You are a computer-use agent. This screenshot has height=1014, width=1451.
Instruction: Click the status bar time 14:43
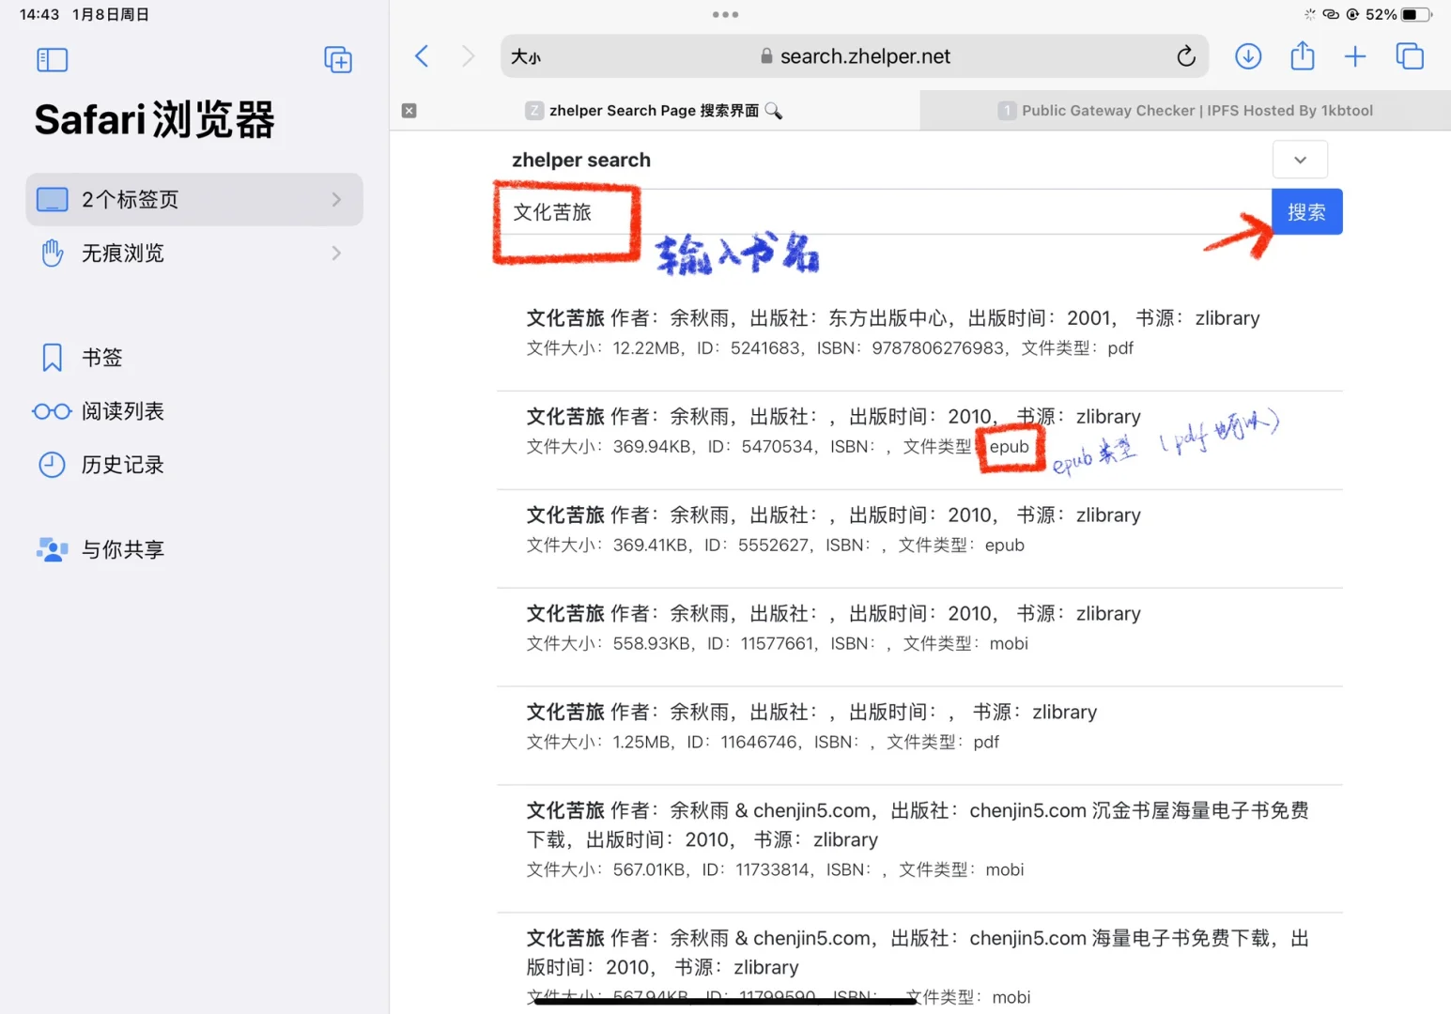[x=39, y=14]
